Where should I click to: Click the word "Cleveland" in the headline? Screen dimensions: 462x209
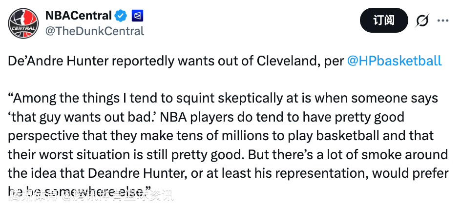click(x=287, y=61)
